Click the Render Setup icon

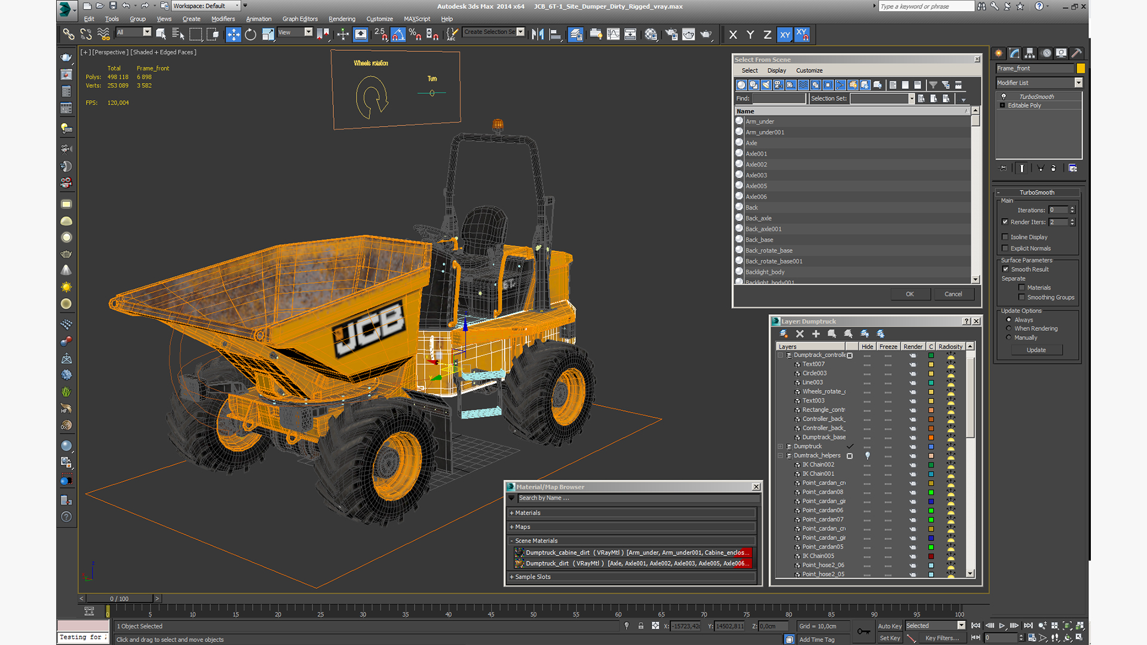click(x=671, y=35)
